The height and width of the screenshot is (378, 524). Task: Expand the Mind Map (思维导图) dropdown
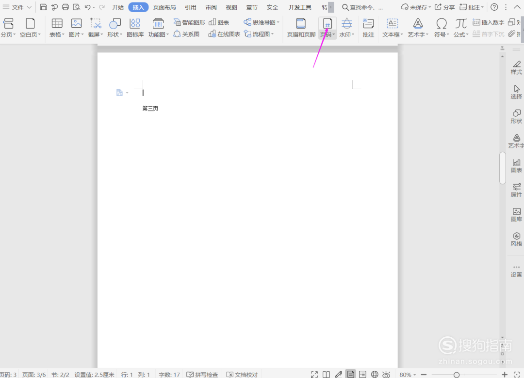[278, 22]
